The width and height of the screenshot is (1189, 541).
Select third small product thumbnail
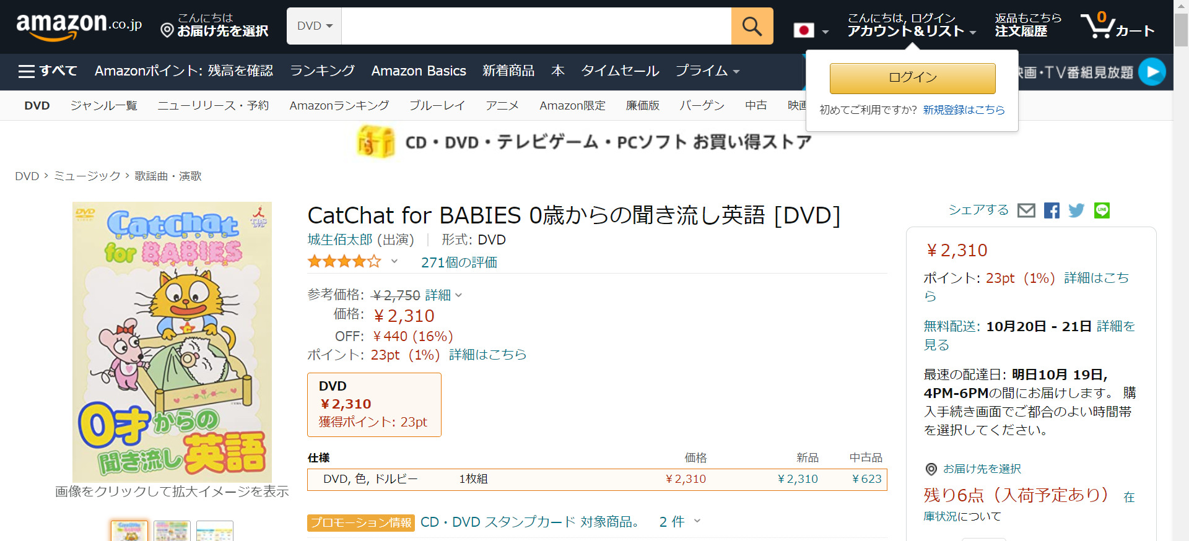point(214,531)
